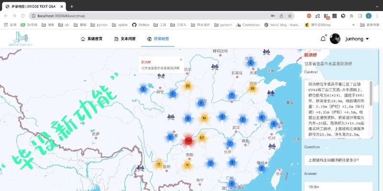This screenshot has height=191, width=383.
Task: Click the browser back arrow
Action: click(6, 16)
